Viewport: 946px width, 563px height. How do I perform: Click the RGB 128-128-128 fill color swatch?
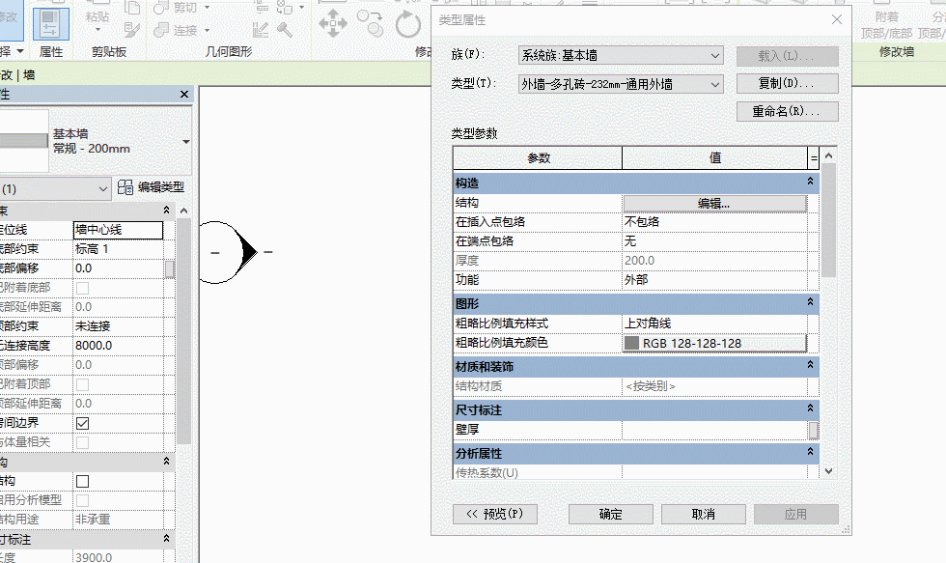pyautogui.click(x=631, y=343)
